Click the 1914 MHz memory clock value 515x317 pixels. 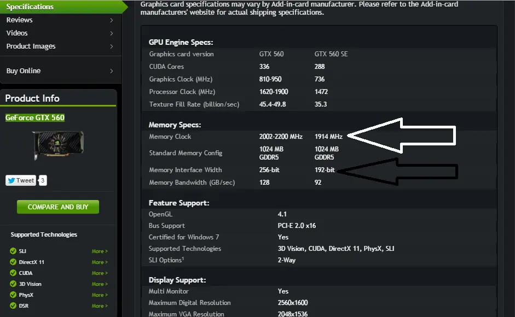(328, 137)
